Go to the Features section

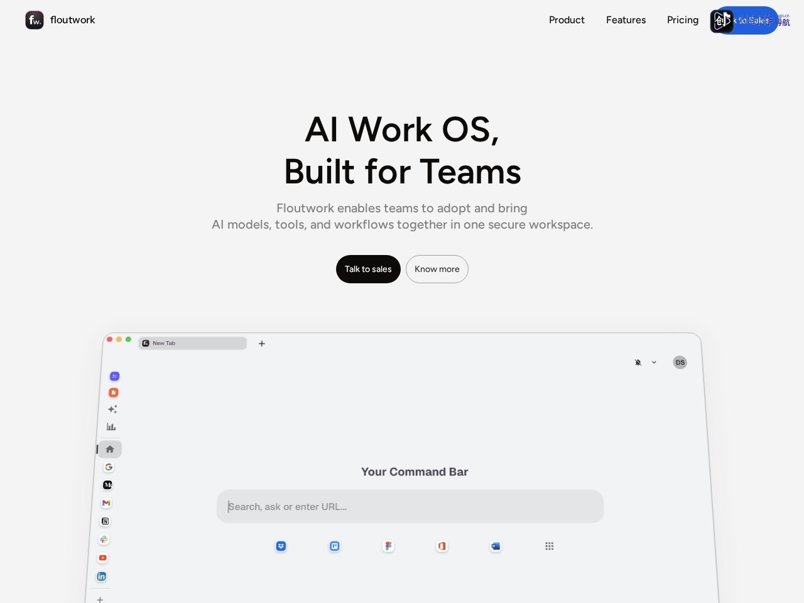626,20
